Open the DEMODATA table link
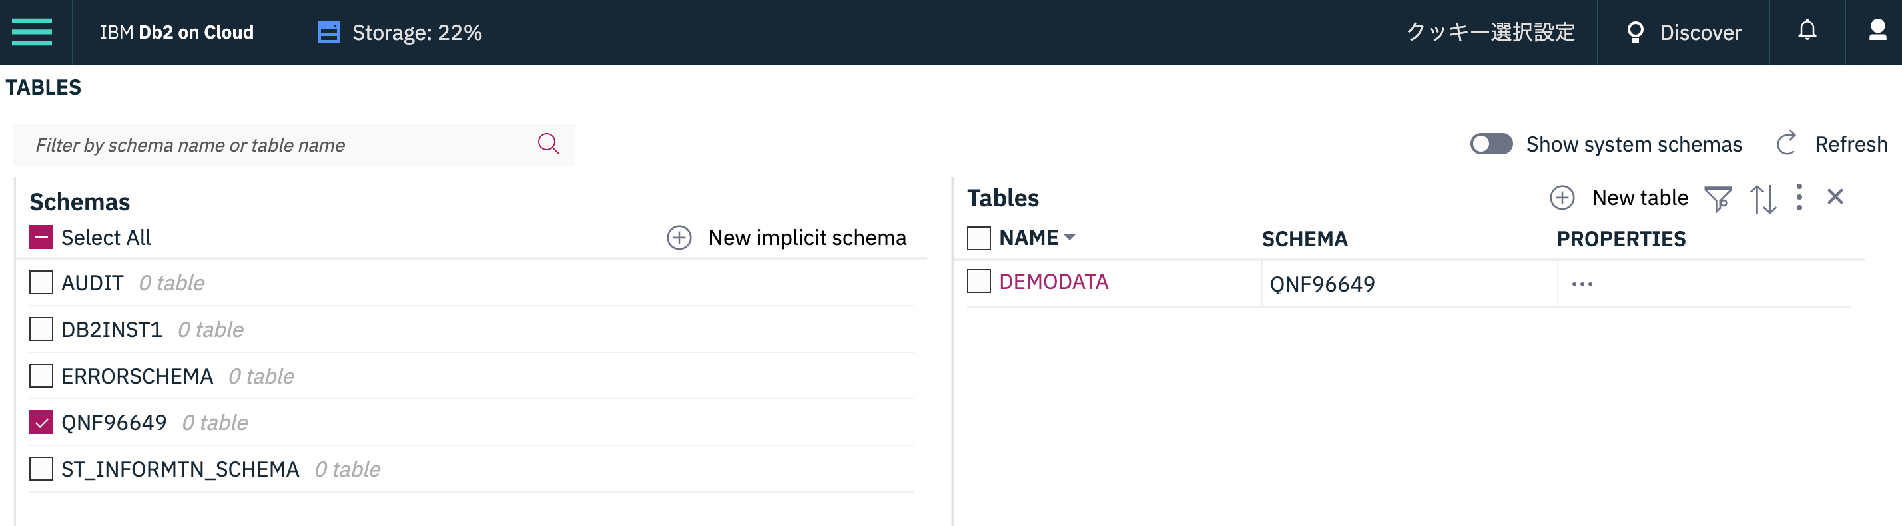This screenshot has height=526, width=1902. click(1053, 282)
